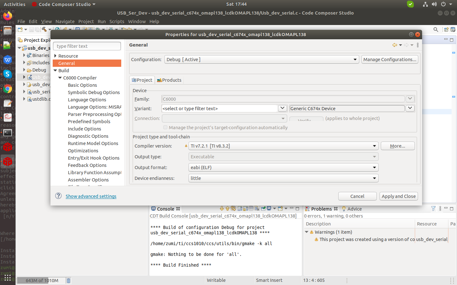This screenshot has height=285, width=457.
Task: Click the network icon in the top bar
Action: click(425, 4)
